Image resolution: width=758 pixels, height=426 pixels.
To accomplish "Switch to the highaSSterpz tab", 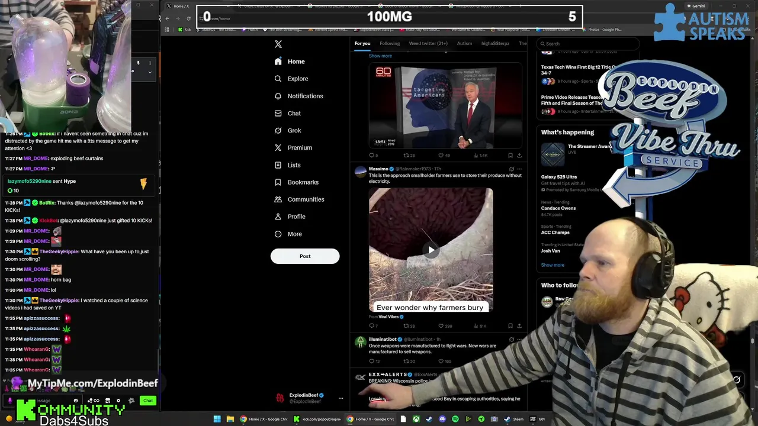I will tap(495, 43).
